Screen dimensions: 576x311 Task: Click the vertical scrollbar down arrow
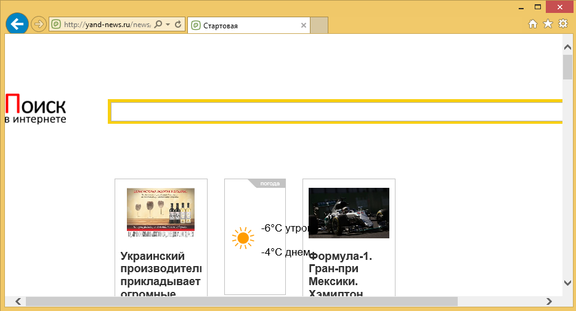click(567, 283)
